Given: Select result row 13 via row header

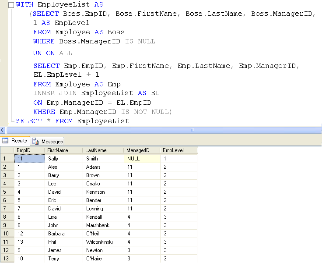Looking at the screenshot, I should coord(7,259).
